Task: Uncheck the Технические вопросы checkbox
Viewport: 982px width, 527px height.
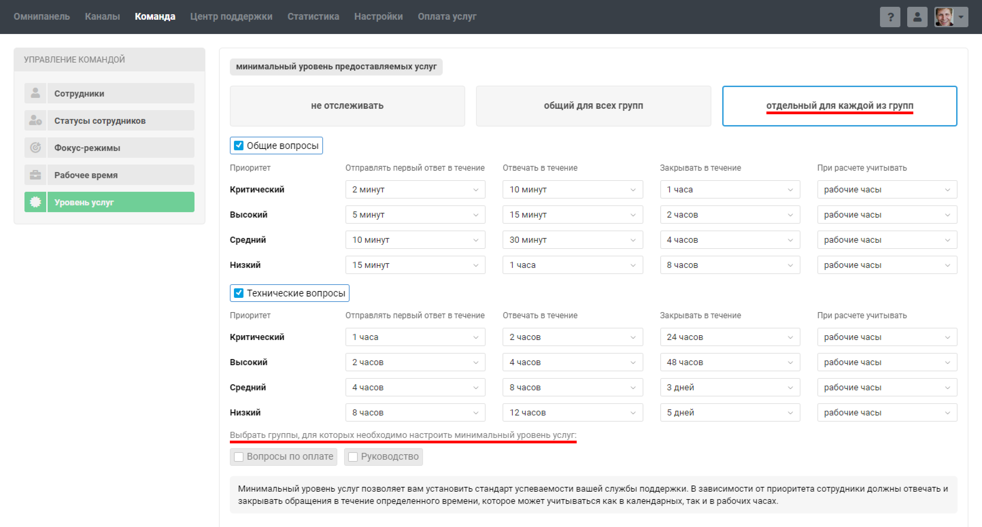Action: 239,293
